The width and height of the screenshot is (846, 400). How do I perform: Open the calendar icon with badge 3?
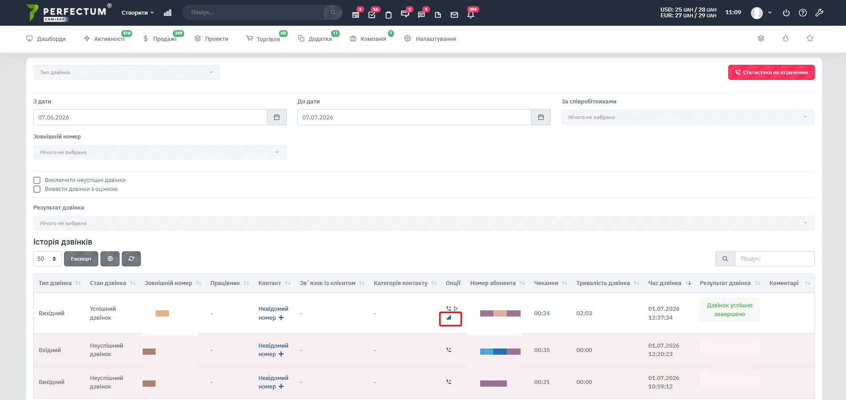click(x=356, y=15)
